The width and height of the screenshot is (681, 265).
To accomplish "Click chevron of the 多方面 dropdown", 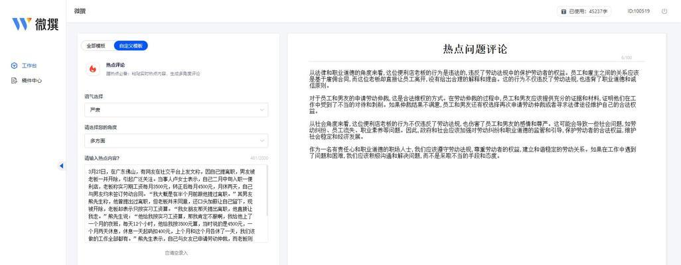I will 262,141.
